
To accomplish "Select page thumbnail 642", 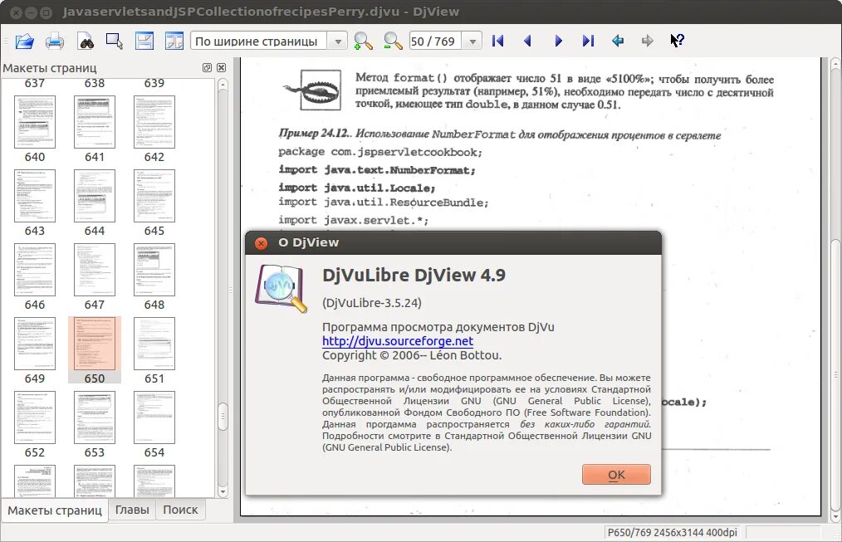I will [x=154, y=122].
